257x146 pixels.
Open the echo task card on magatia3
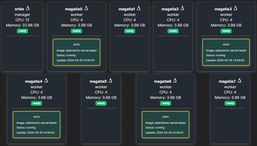tap(226, 52)
